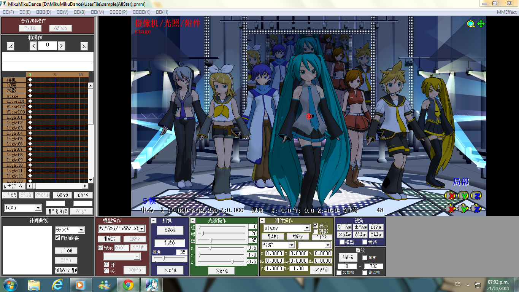Click the top button in the 相机 panel
This screenshot has height=292, width=519.
click(x=170, y=230)
